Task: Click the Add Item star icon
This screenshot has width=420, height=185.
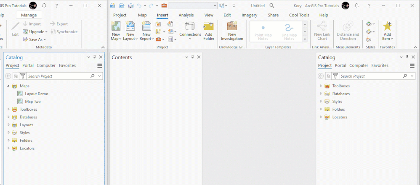Action: (387, 26)
